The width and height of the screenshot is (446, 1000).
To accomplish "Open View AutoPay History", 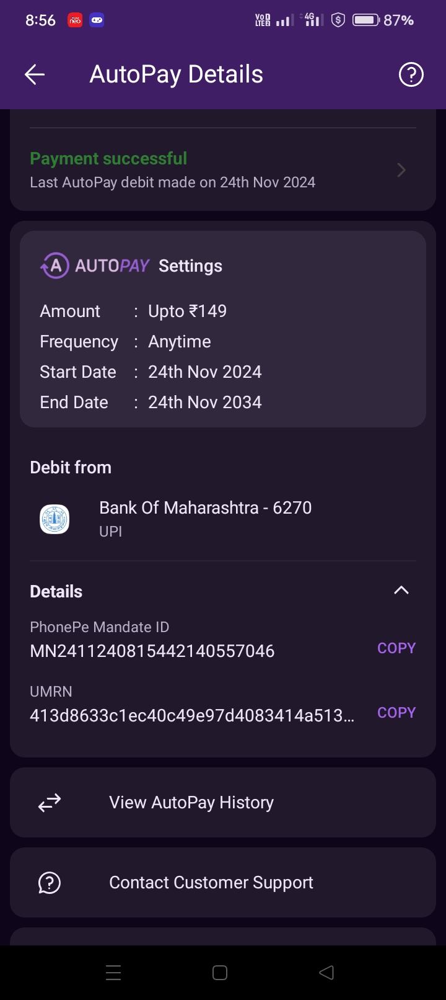I will (x=191, y=803).
